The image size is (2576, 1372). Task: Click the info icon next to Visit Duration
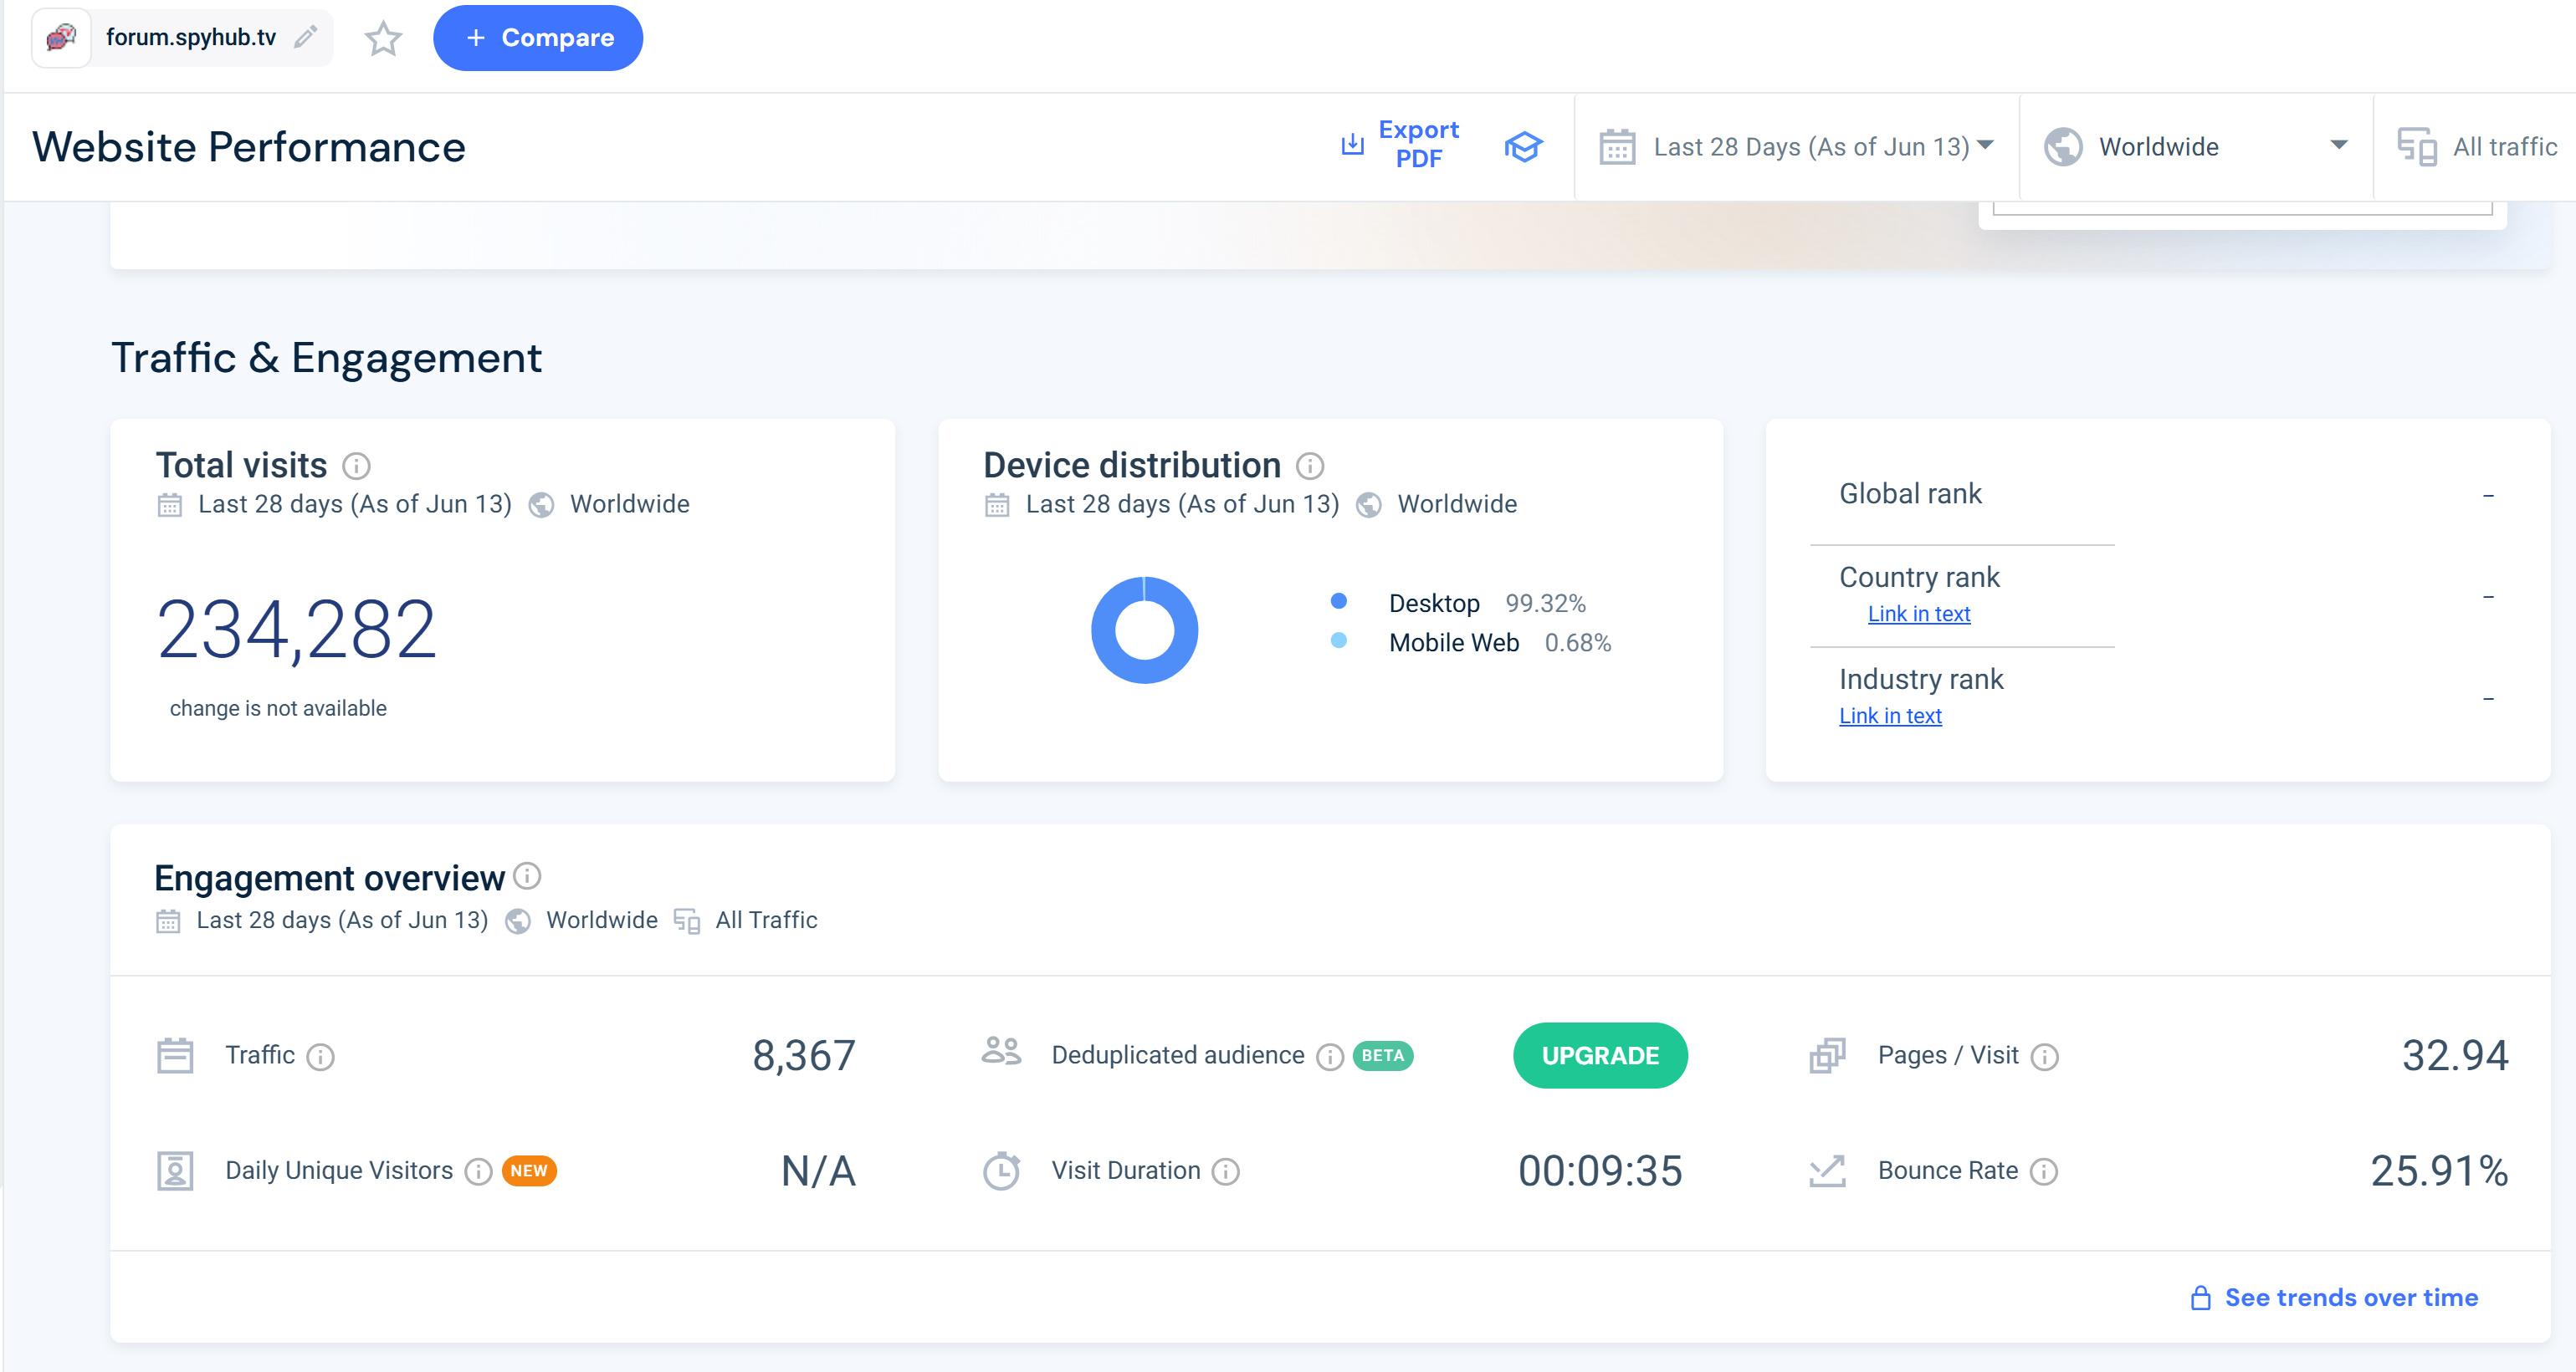1226,1171
